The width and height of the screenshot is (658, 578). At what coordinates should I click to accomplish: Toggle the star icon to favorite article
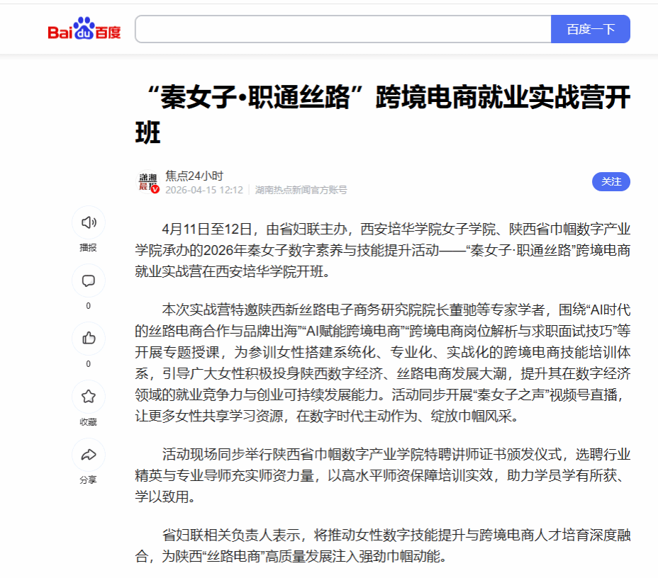tap(89, 397)
